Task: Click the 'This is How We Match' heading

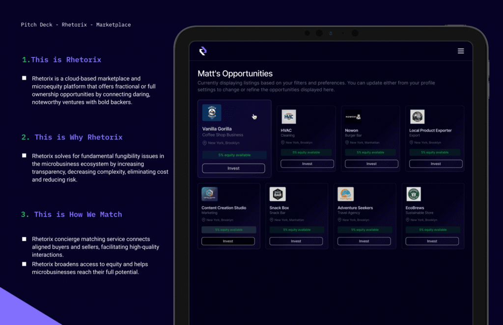Action: click(71, 215)
